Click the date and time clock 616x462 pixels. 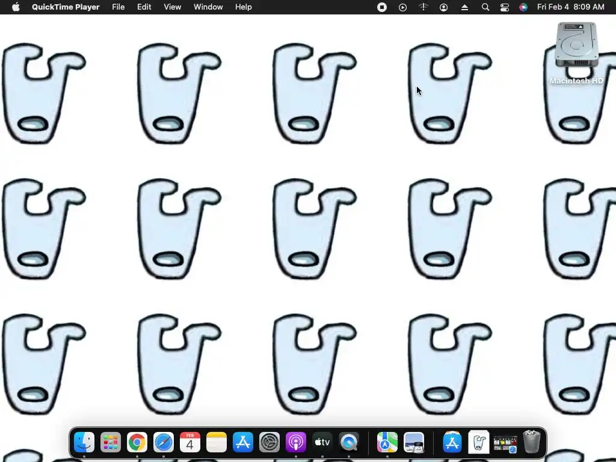tap(571, 7)
